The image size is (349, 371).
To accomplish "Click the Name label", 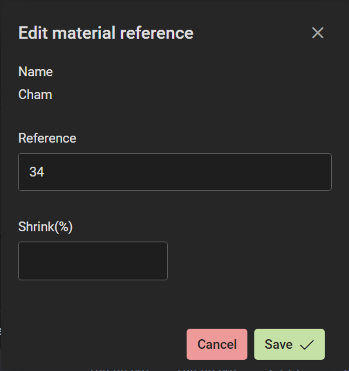I will [x=36, y=72].
